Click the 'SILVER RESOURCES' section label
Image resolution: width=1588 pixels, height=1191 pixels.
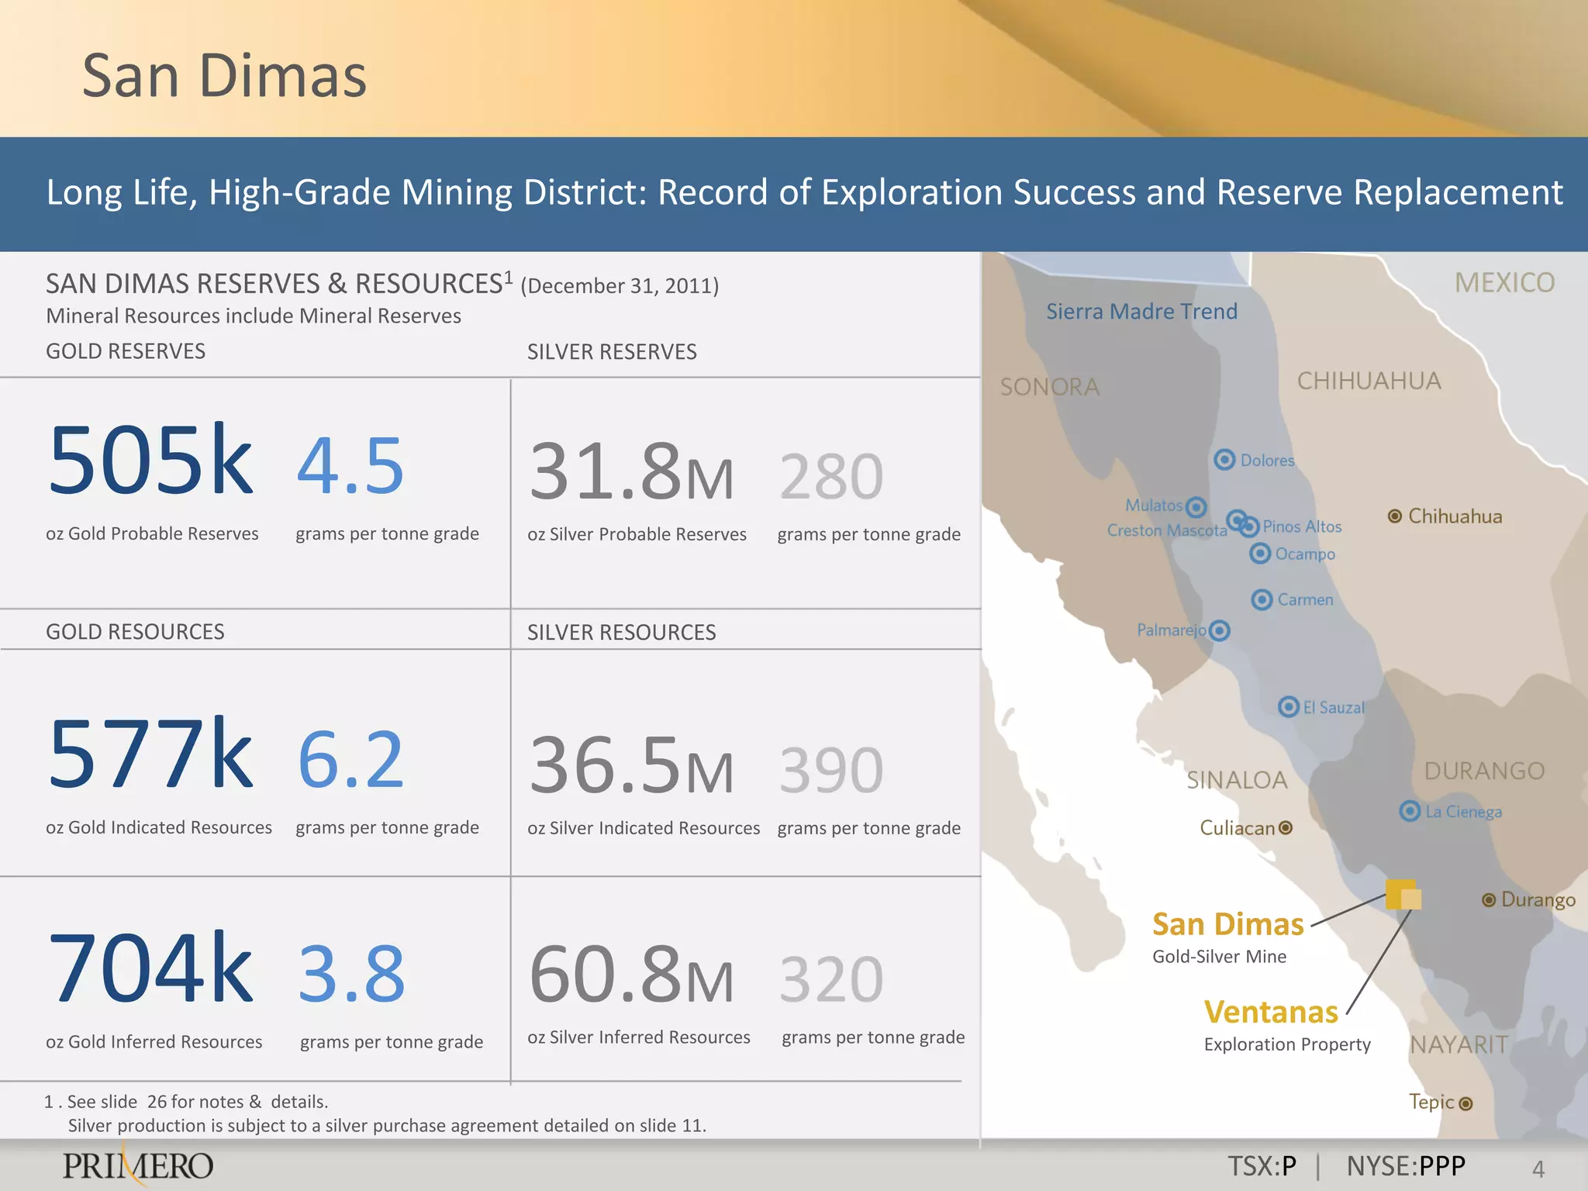(621, 633)
